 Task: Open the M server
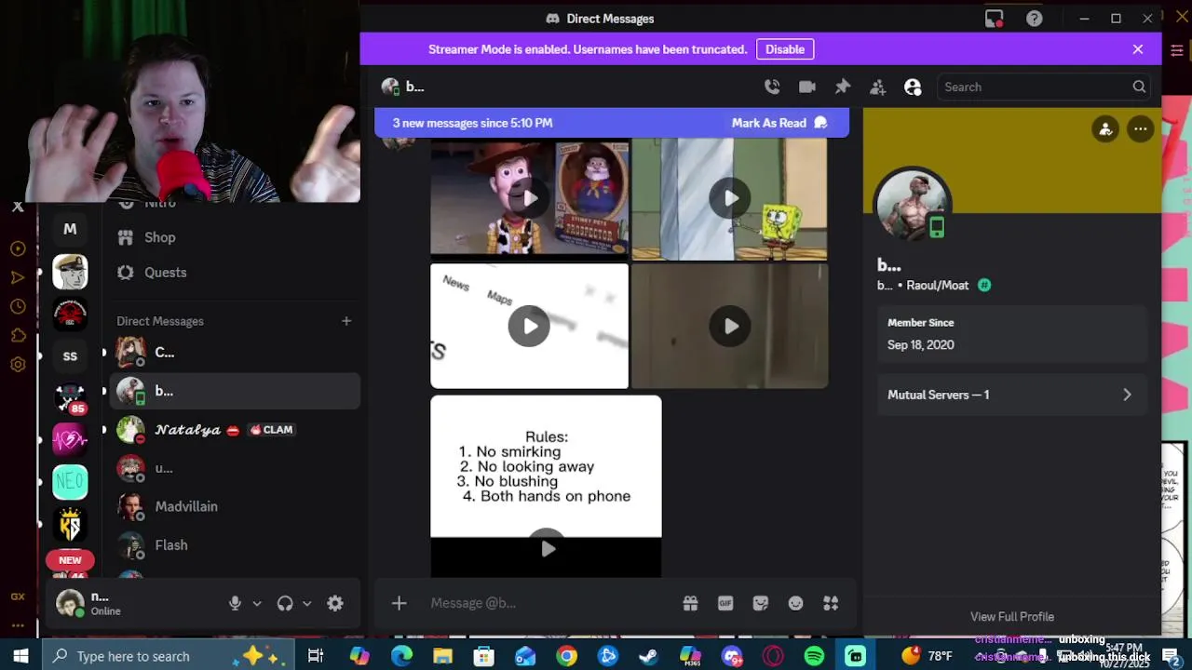click(70, 229)
